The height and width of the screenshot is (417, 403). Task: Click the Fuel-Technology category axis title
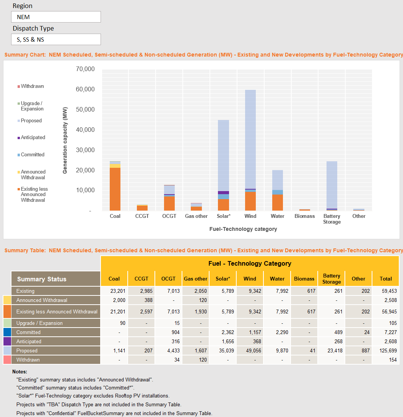click(x=243, y=229)
